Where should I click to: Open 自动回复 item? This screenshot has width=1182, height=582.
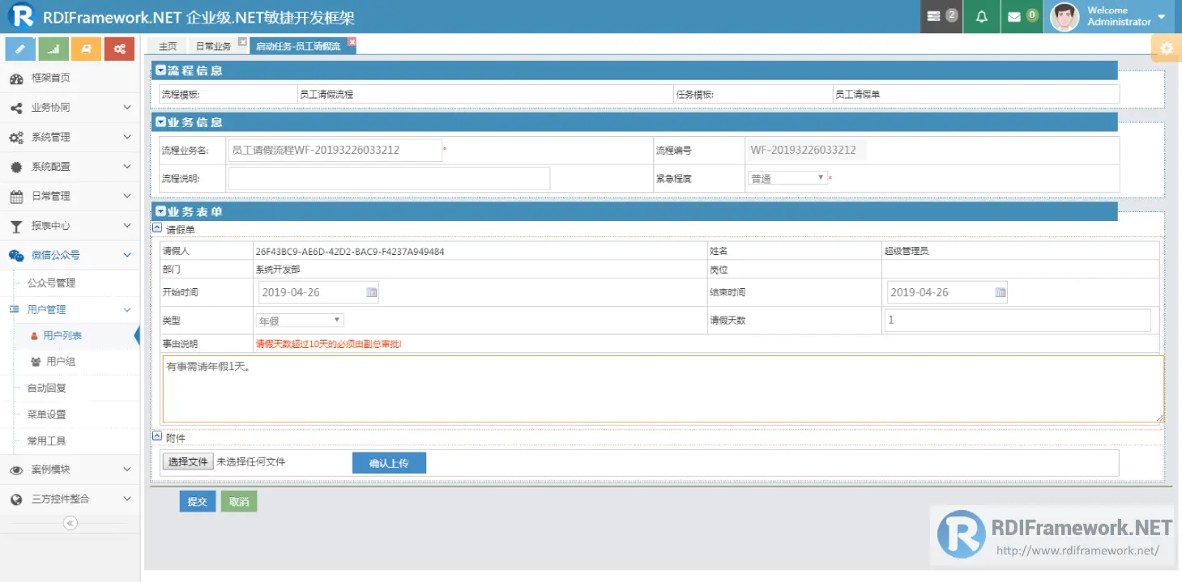(x=47, y=388)
